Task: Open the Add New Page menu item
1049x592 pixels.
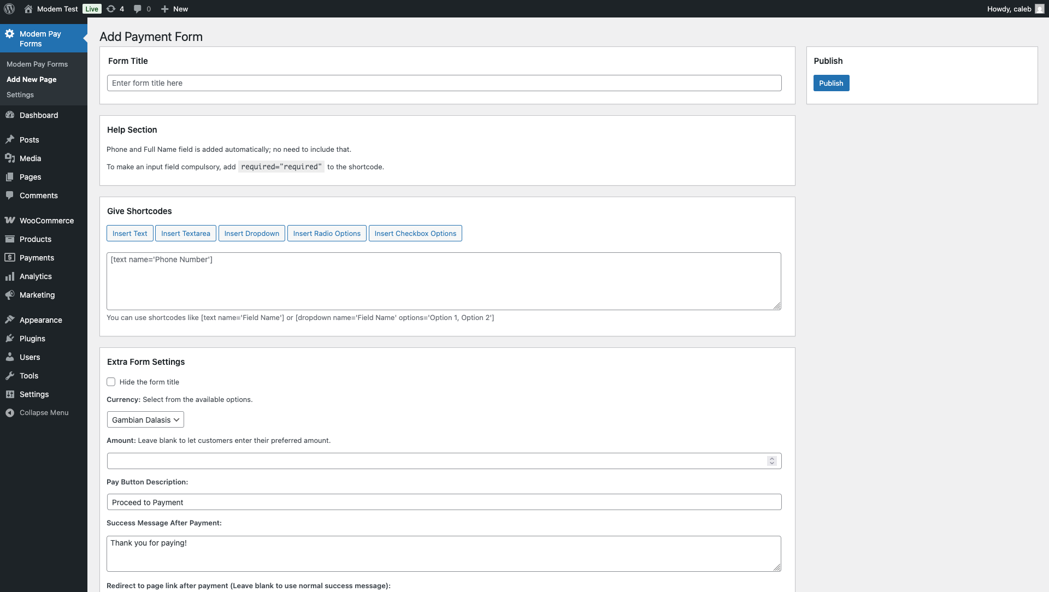Action: tap(32, 79)
